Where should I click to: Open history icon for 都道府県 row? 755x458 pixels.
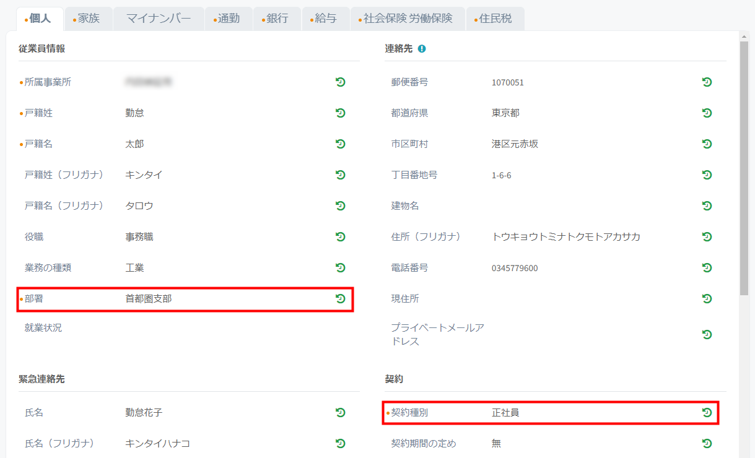point(707,113)
